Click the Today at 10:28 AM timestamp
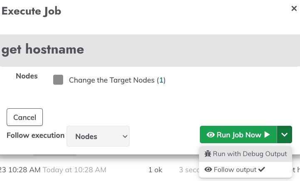Screen dimensions: 300x181 coord(74,170)
